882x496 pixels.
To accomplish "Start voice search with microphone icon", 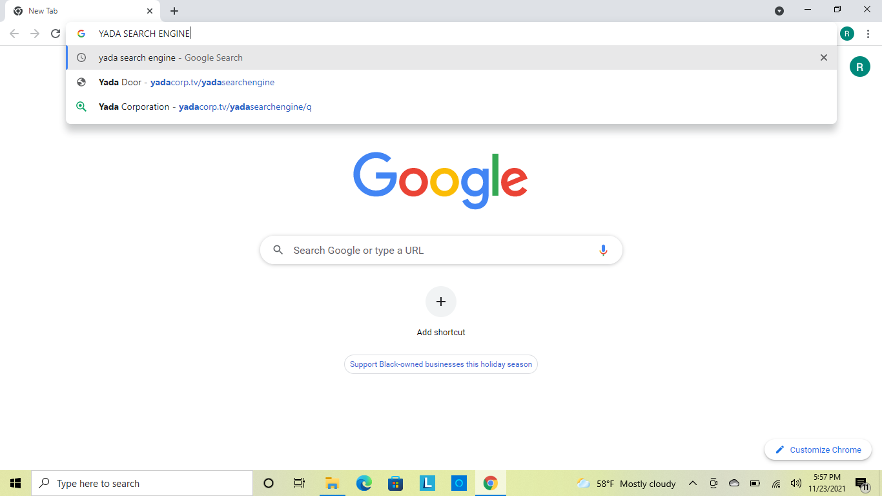I will [603, 250].
